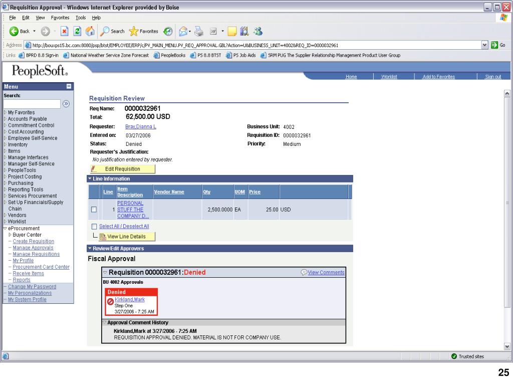Viewport: 513px width, 385px height.
Task: Collapse the Approval Comment History section
Action: [x=105, y=322]
